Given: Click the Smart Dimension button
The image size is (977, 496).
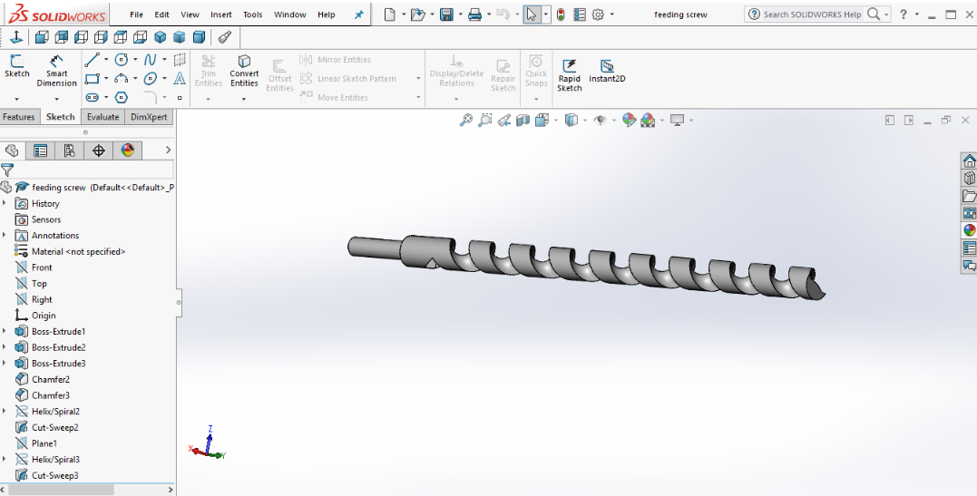Looking at the screenshot, I should [57, 71].
